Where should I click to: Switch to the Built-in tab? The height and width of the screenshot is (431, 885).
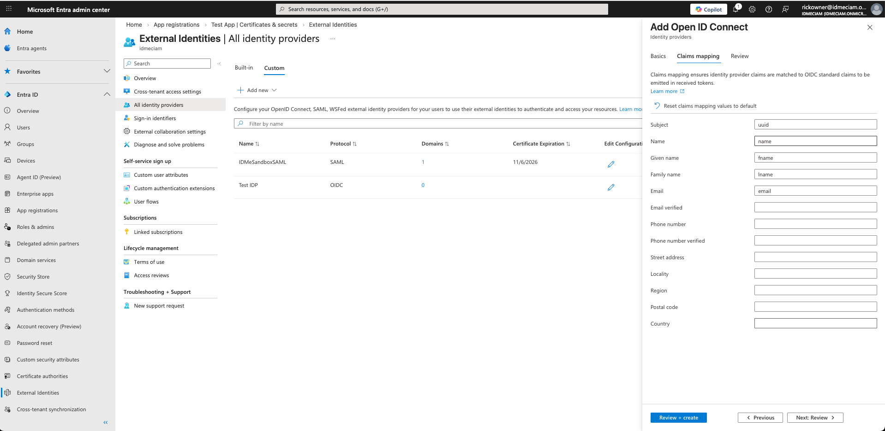tap(244, 68)
